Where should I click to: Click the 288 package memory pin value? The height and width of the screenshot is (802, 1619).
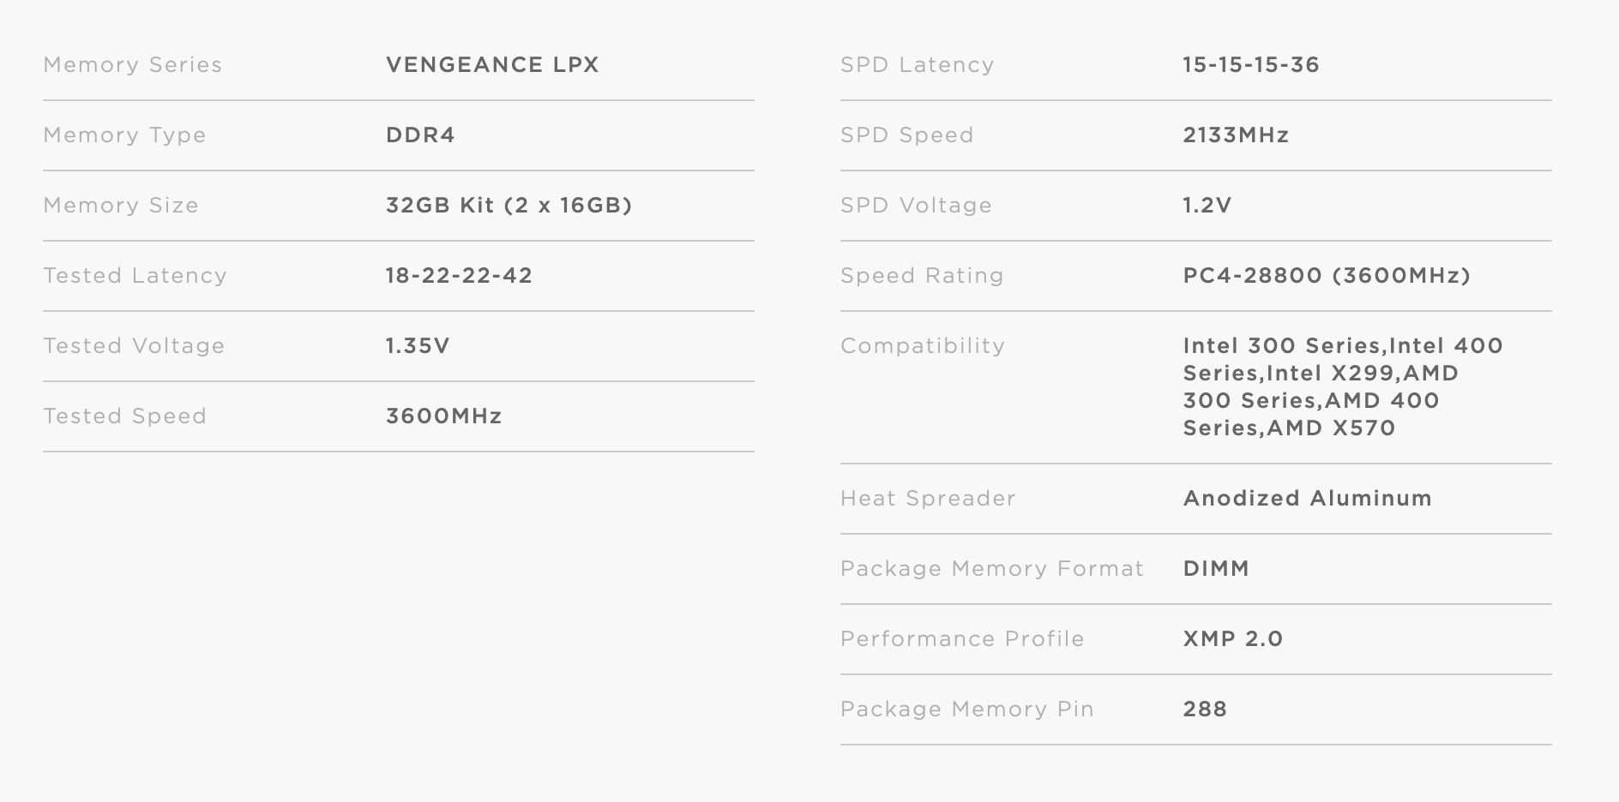1205,709
